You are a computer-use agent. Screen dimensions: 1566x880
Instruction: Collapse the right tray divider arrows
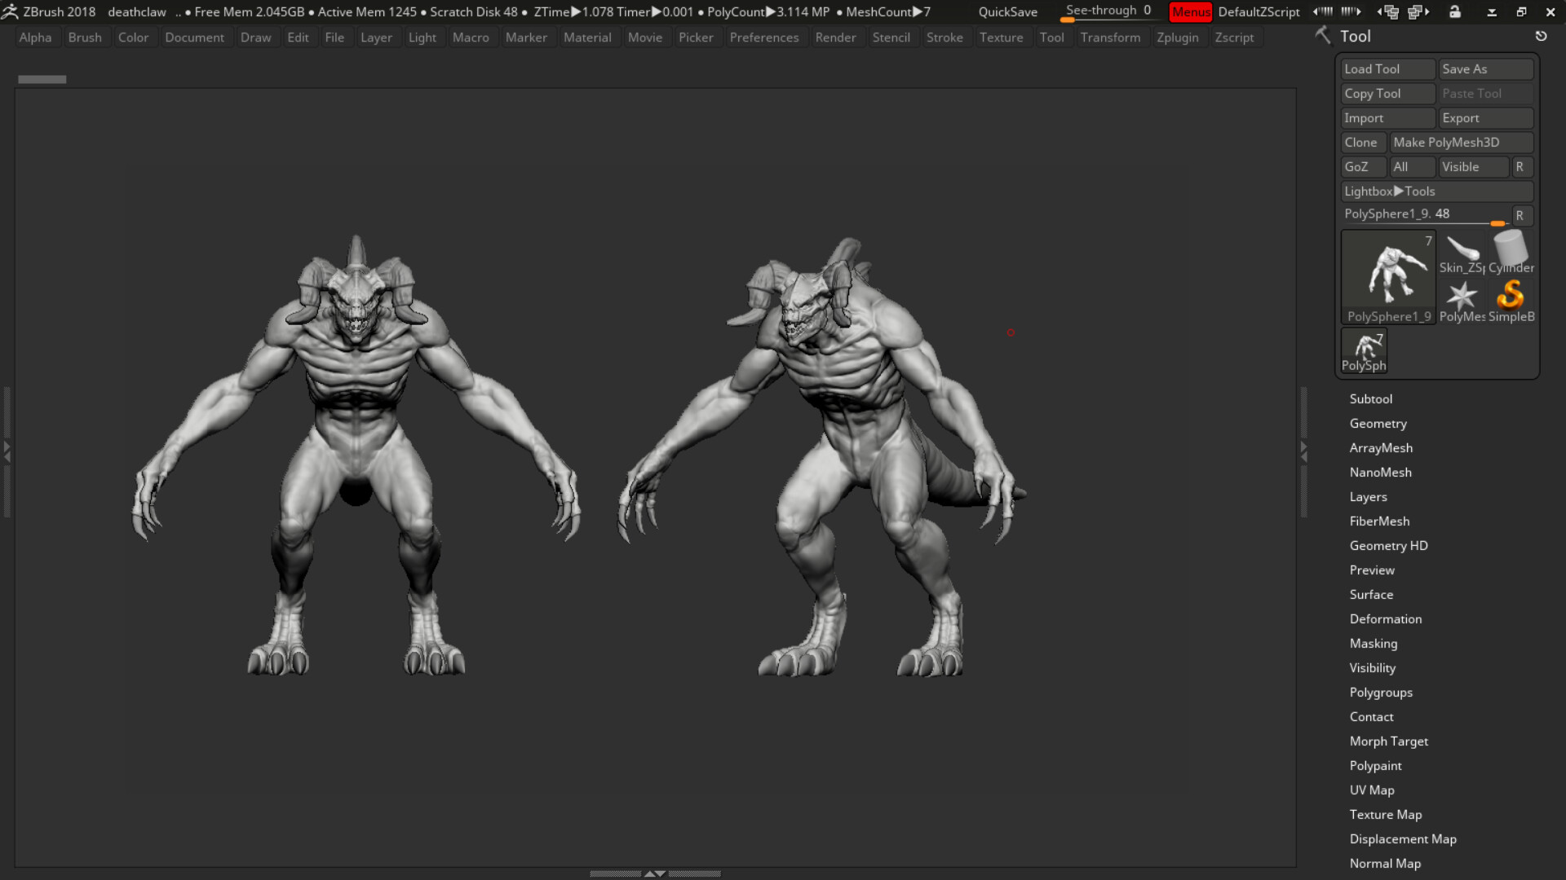click(1303, 452)
